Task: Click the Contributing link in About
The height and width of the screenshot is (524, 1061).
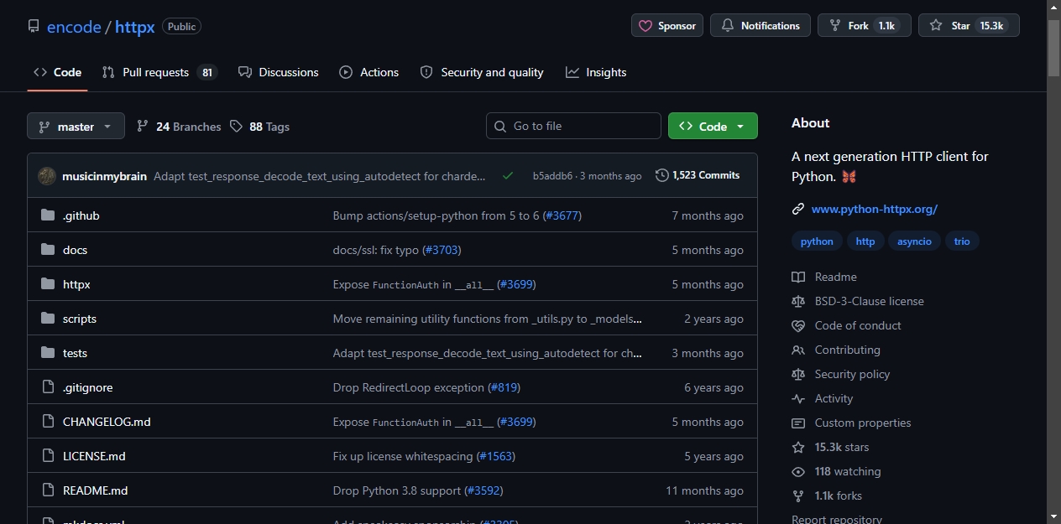Action: (847, 350)
